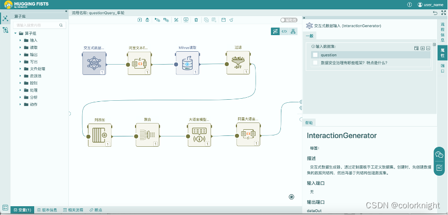
Task: Click the HUGGING FISTS logo
Action: coord(26,5)
